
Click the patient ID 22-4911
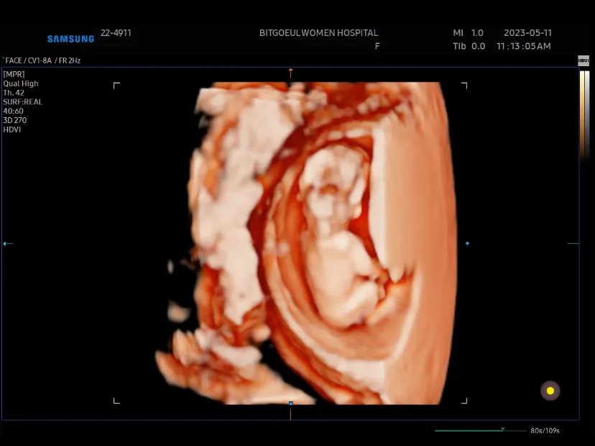coord(116,33)
